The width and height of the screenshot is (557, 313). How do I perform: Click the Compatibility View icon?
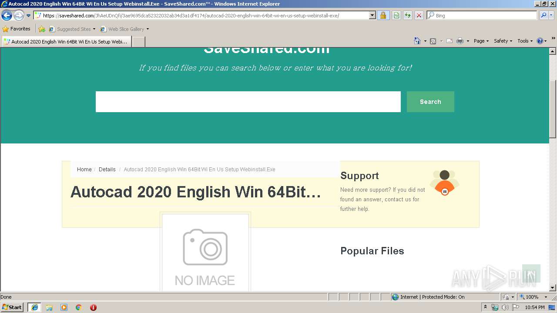click(396, 16)
